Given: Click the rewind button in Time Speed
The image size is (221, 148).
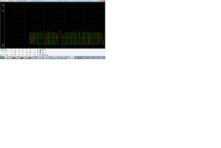Looking at the screenshot, I should 2,50.
